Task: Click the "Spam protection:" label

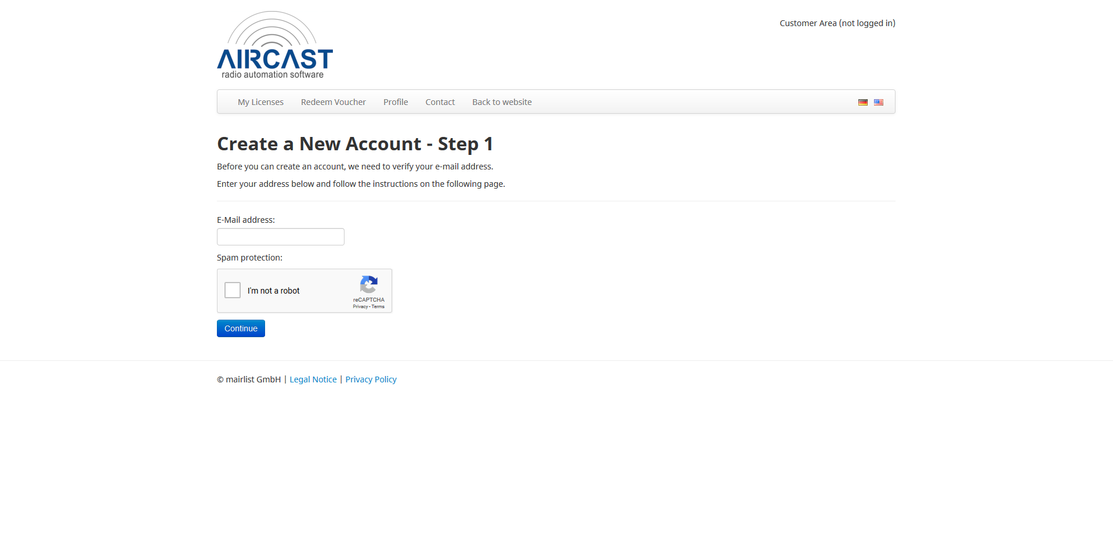Action: point(249,258)
